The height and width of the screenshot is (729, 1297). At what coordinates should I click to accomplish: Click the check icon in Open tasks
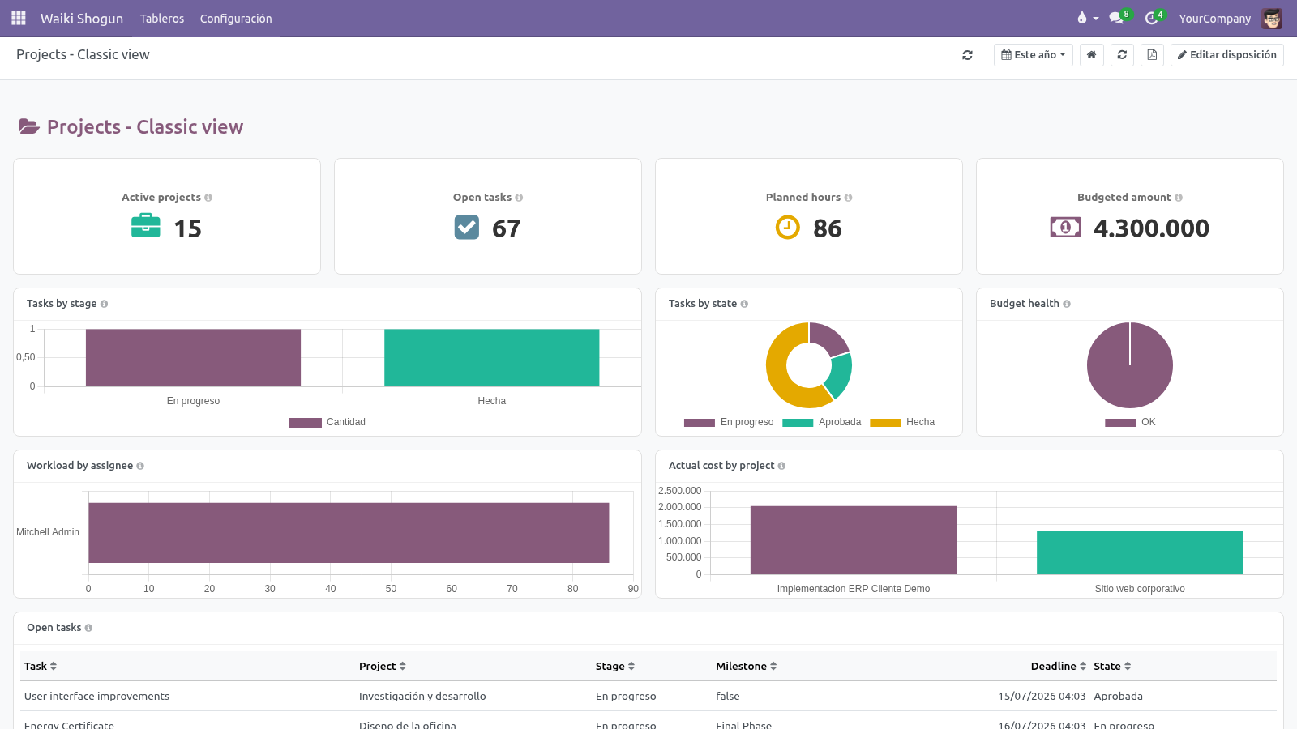coord(467,228)
